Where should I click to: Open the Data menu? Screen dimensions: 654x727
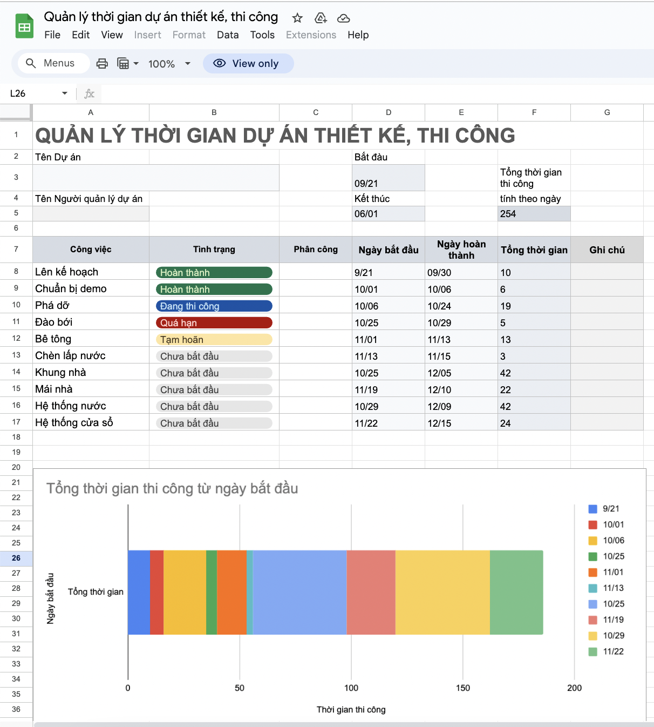coord(228,35)
